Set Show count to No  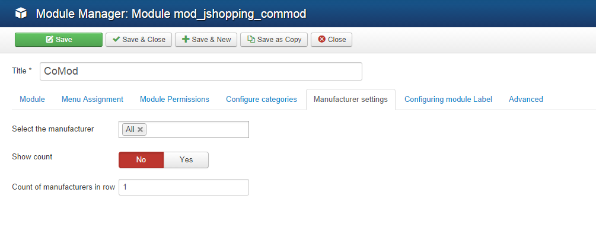(x=141, y=159)
